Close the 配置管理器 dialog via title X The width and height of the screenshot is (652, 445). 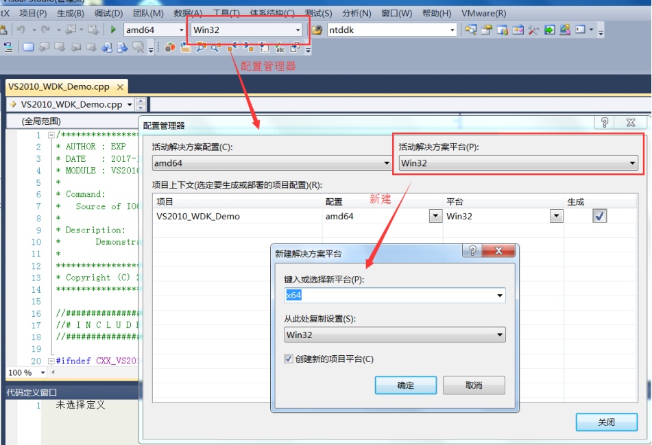[631, 122]
